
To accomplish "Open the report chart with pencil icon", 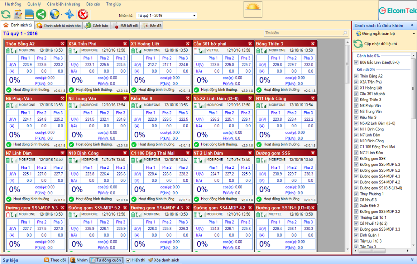I will [x=18, y=14].
